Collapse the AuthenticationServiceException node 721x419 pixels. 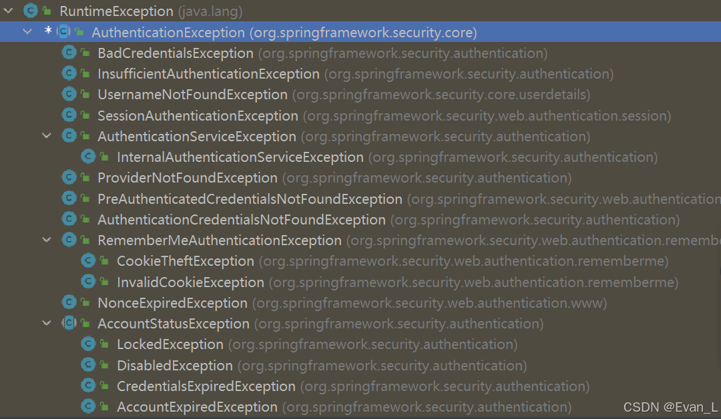point(47,135)
